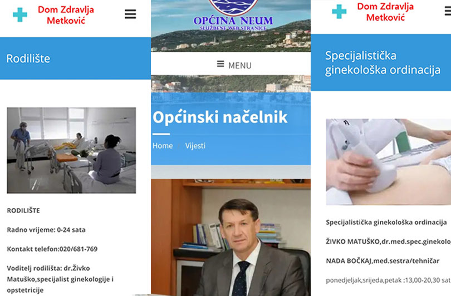Screen dimensions: 451x296
Task: Expand the MENU bar on Neum site
Action: (231, 64)
